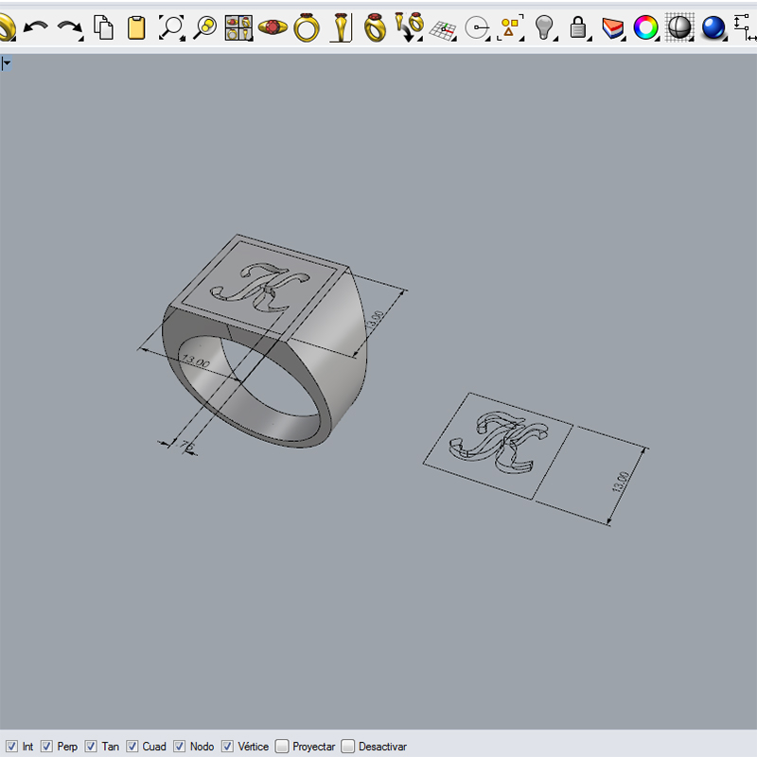Click the blue render sphere icon
Image resolution: width=757 pixels, height=757 pixels.
[x=713, y=27]
